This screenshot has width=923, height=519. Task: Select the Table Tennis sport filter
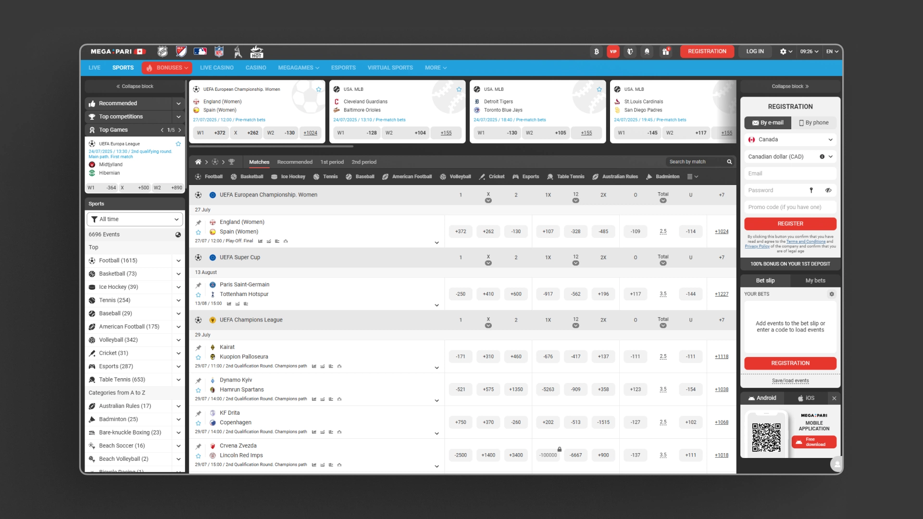(566, 177)
